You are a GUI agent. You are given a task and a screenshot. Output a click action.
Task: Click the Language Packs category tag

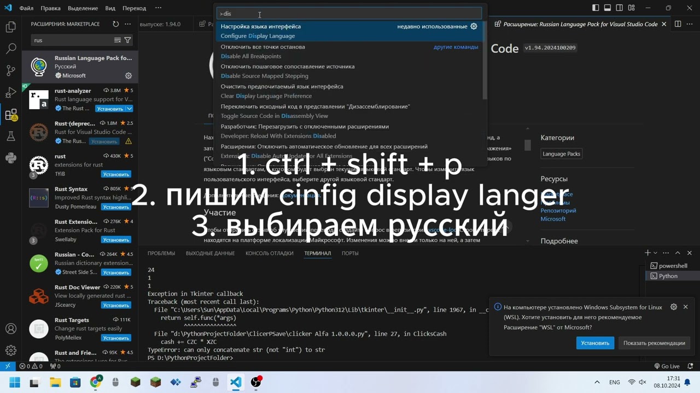click(x=561, y=154)
